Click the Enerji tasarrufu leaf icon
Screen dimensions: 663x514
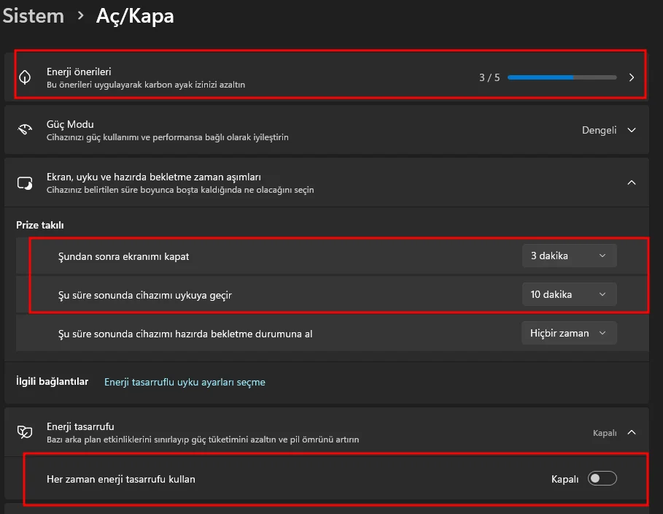pos(26,432)
